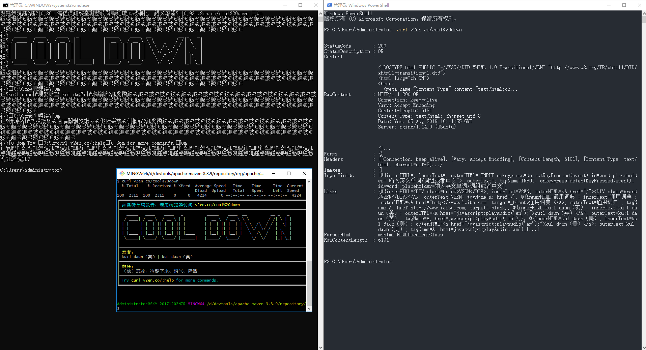Click the PowerShell scrollbar down arrow
Viewport: 646px width, 350px height.
[644, 347]
